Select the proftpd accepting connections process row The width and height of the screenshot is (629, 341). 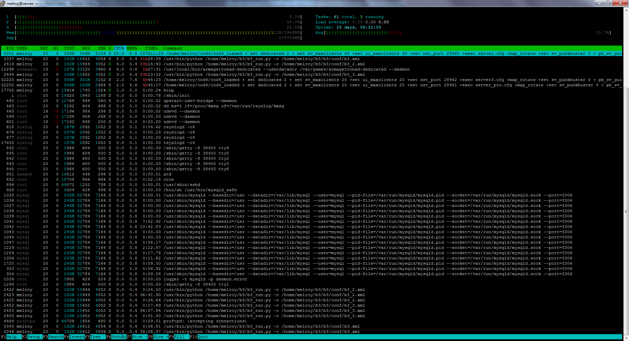click(197, 321)
